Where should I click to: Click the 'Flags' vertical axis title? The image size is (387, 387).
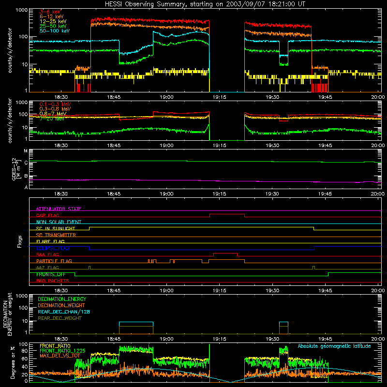click(x=19, y=241)
